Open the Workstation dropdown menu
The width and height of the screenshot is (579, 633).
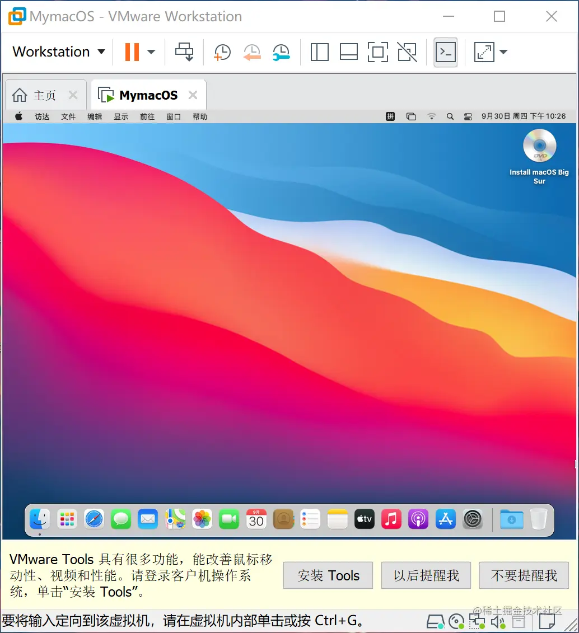pos(59,51)
